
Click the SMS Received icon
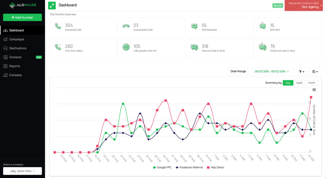tap(194, 27)
